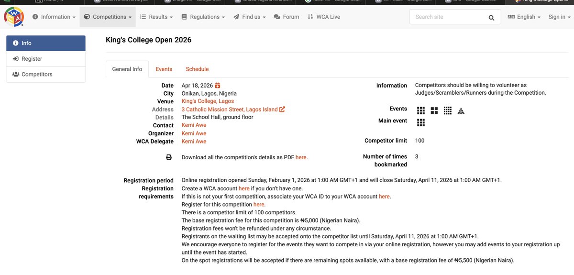This screenshot has width=574, height=275.
Task: Open the King's College, Lagos venue link
Action: pyautogui.click(x=208, y=101)
